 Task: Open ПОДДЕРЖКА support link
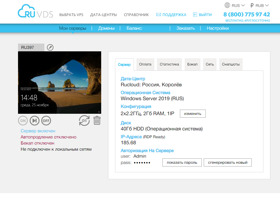[x=174, y=15]
